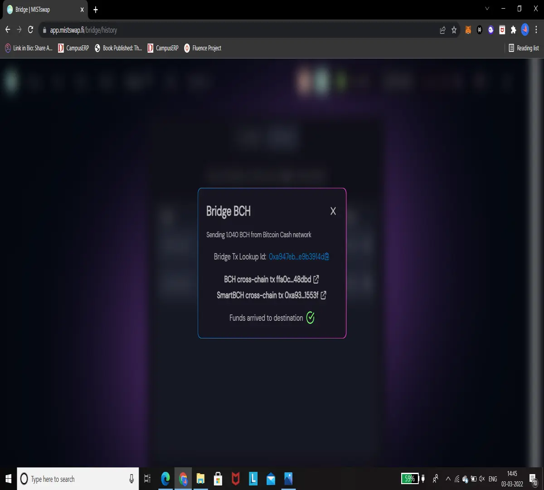Open Windows Start menu
The width and height of the screenshot is (544, 490).
(x=8, y=479)
